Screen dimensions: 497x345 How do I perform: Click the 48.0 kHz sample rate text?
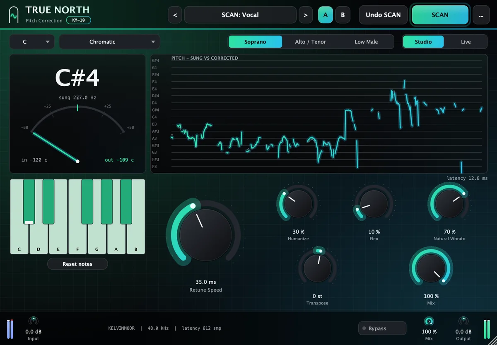pyautogui.click(x=157, y=328)
